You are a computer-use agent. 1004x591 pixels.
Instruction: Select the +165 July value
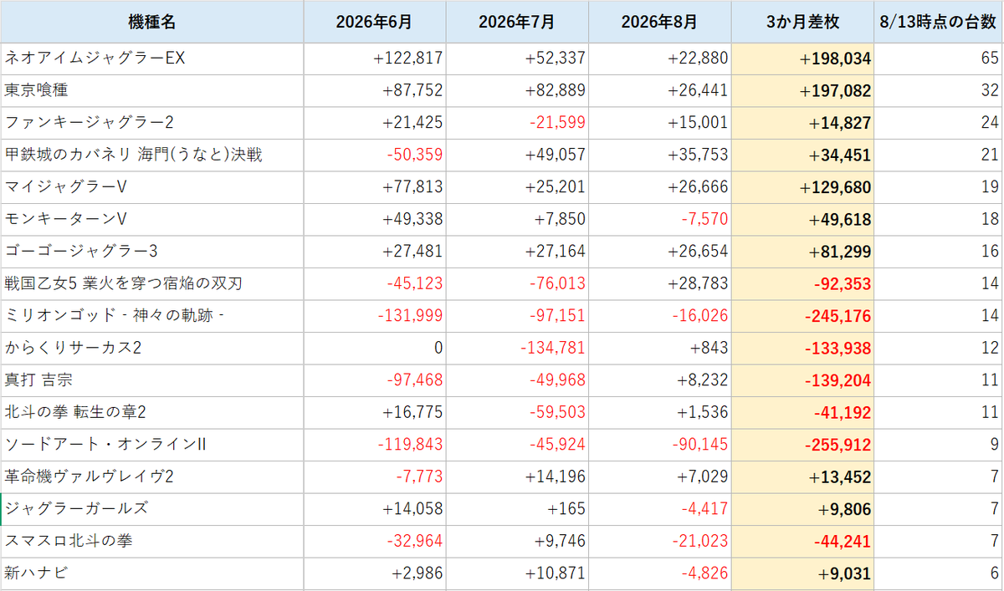[x=517, y=509]
